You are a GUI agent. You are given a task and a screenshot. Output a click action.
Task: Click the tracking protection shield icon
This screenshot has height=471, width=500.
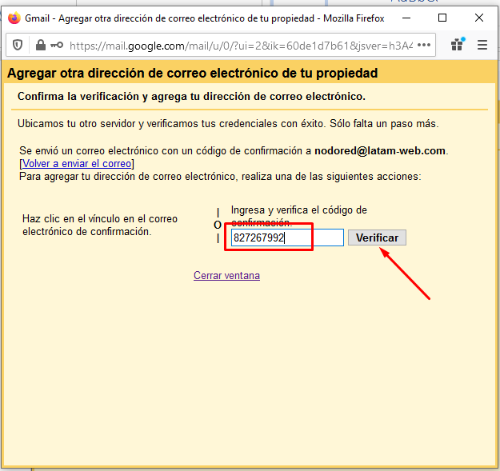[18, 46]
